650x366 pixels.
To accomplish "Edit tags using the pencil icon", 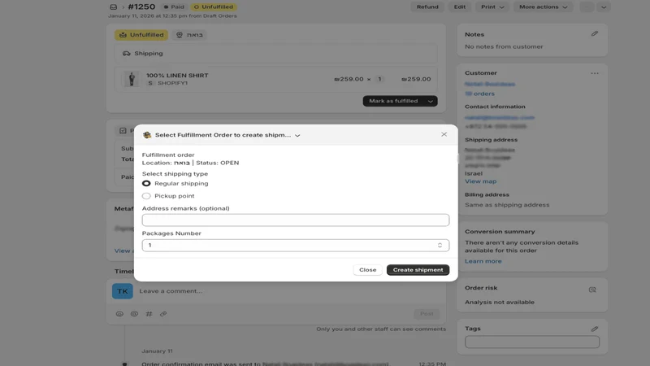I will pos(595,329).
